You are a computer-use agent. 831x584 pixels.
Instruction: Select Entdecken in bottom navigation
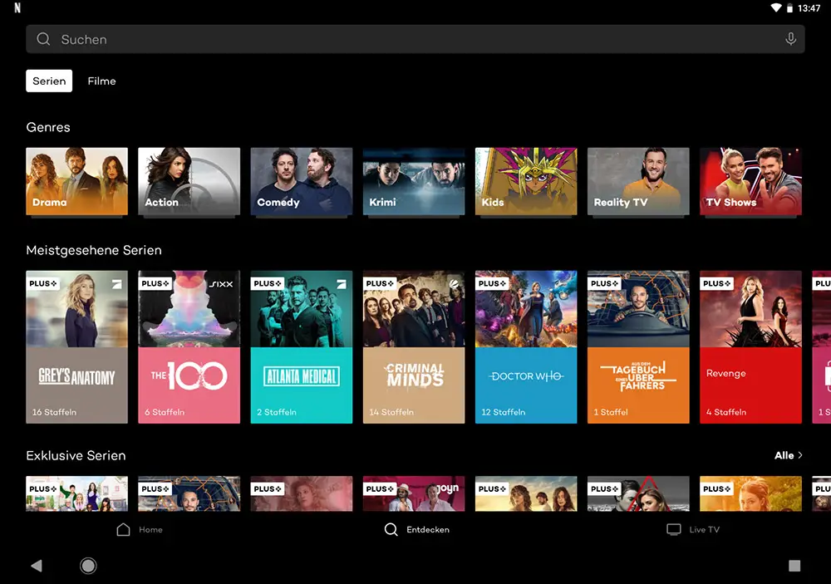pos(417,529)
